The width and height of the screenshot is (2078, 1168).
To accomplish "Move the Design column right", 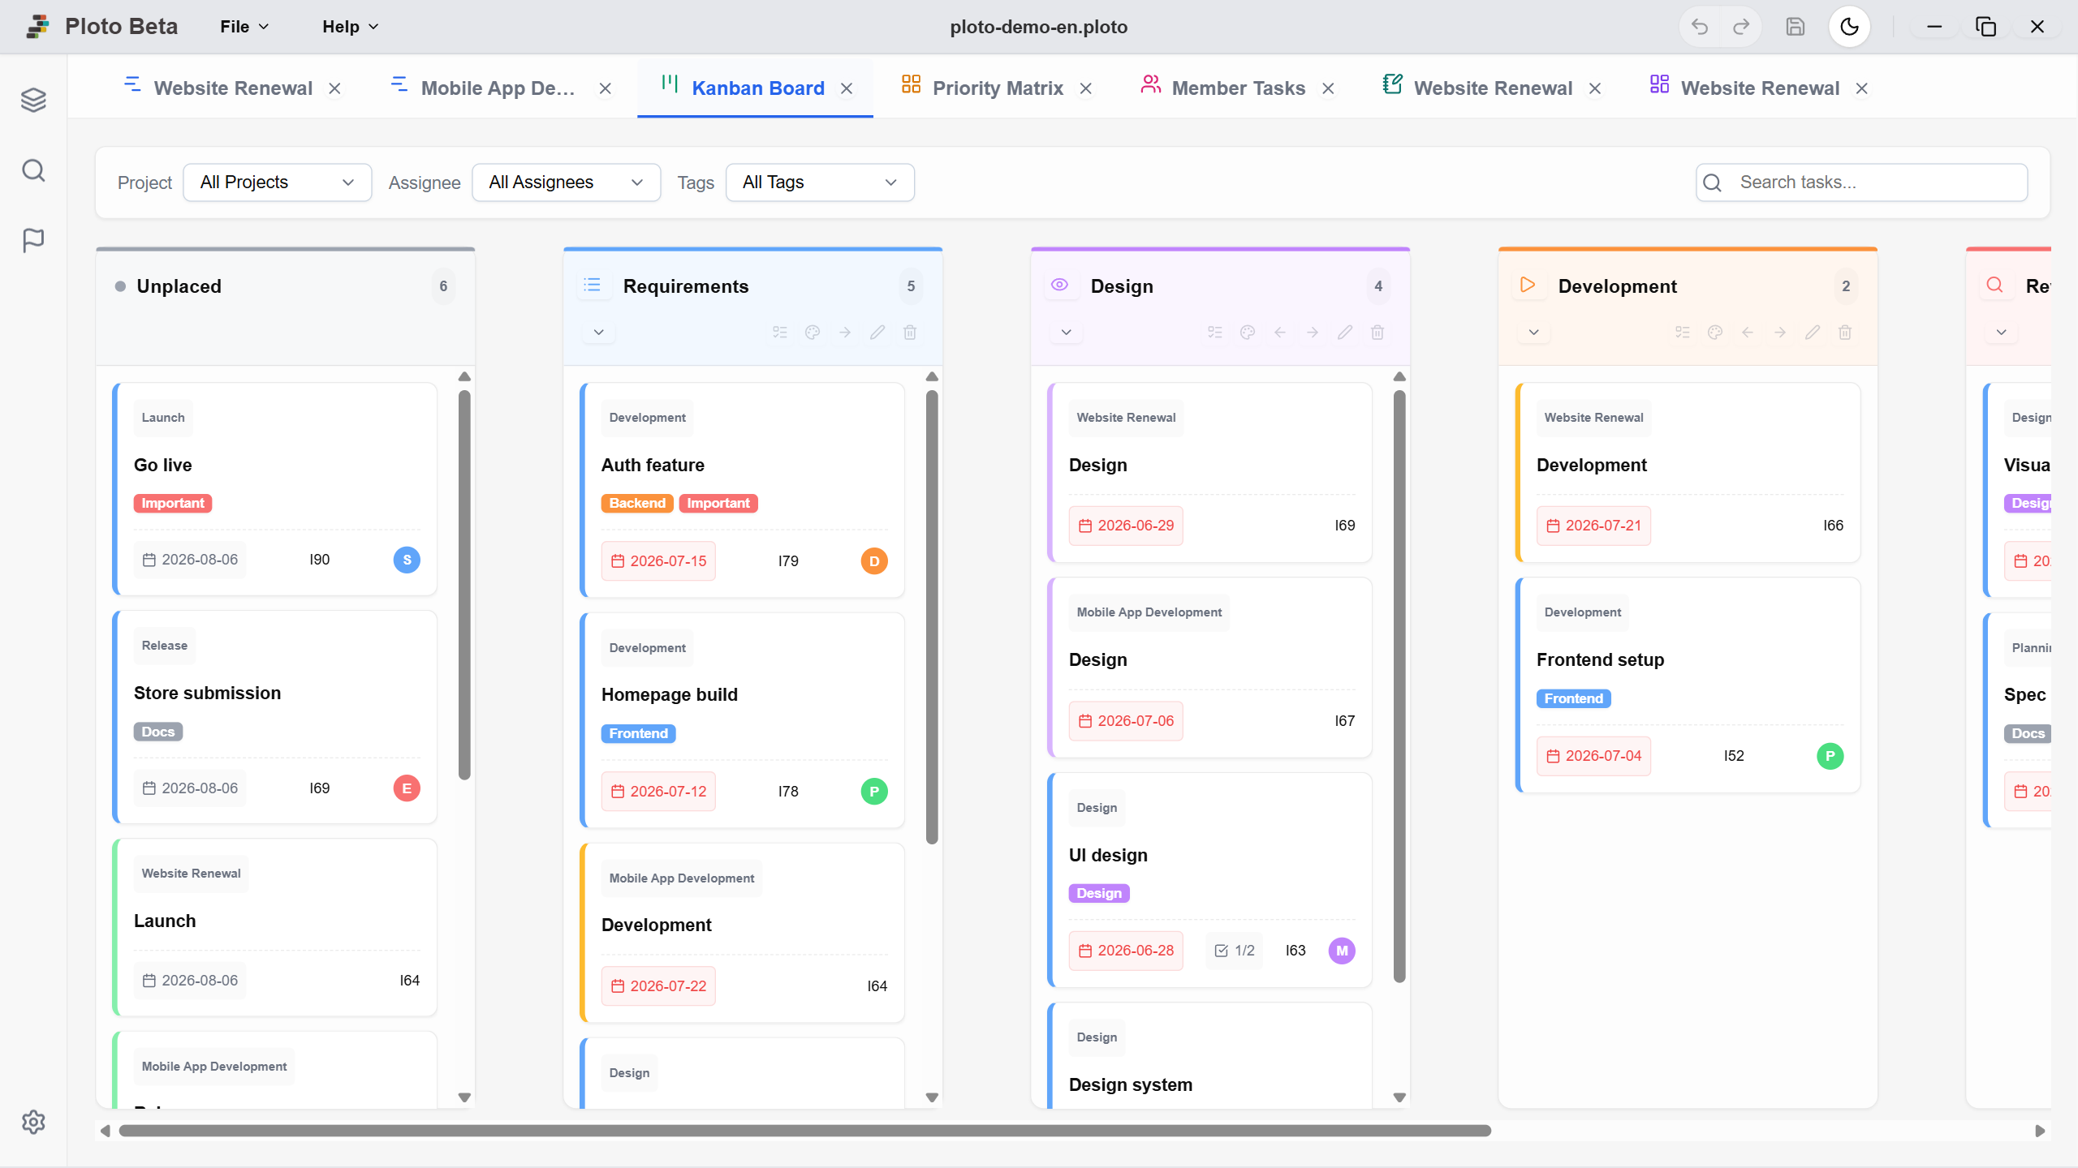I will [1313, 333].
